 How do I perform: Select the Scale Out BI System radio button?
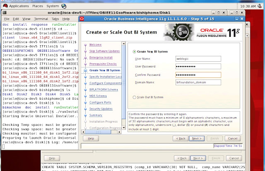(x=134, y=97)
